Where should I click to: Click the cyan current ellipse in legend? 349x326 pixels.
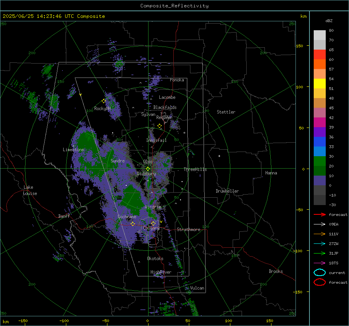pos(320,273)
